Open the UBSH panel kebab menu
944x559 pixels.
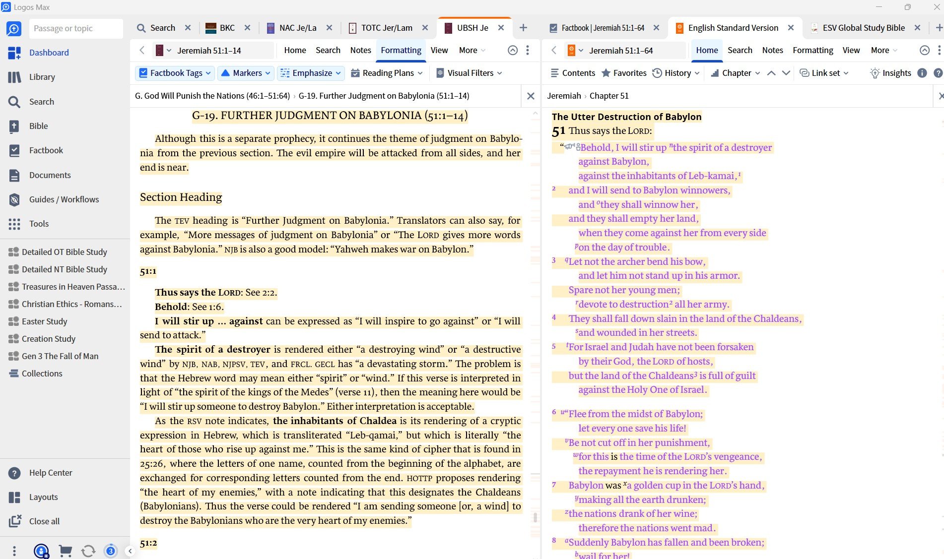pos(528,50)
